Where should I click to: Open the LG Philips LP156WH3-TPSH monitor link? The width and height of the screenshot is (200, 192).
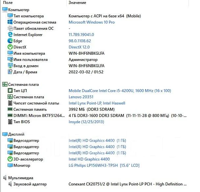point(104,165)
